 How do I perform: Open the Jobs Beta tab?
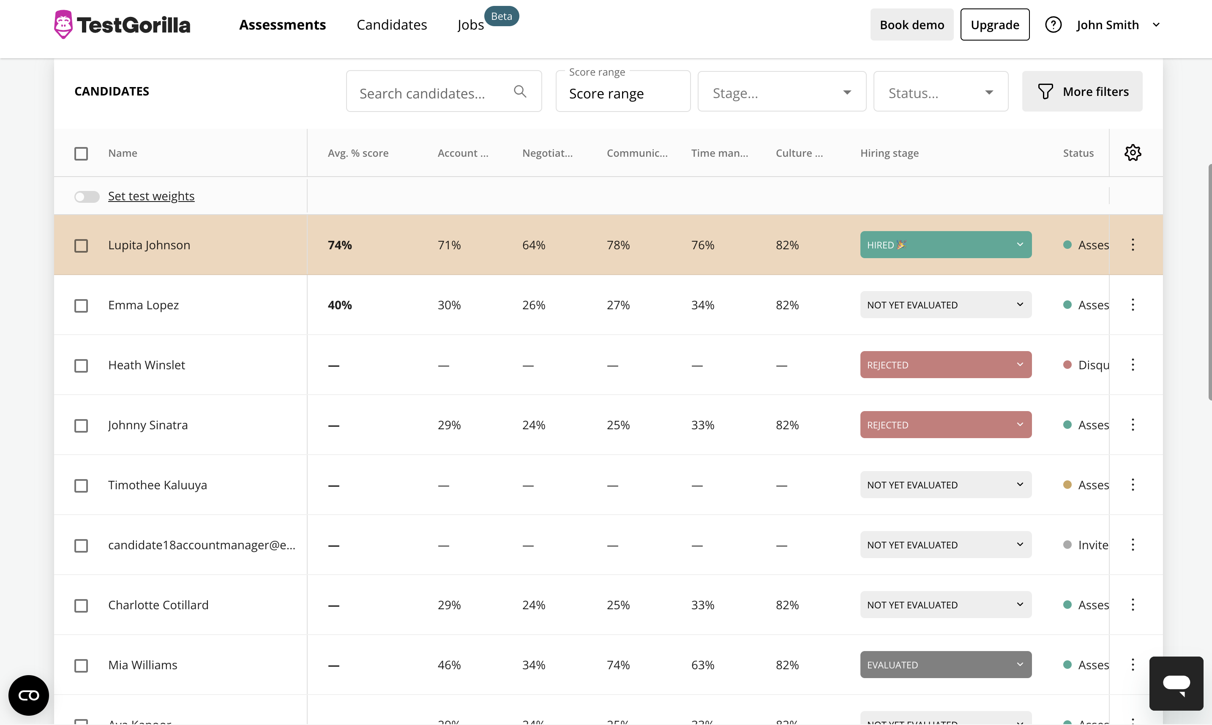pyautogui.click(x=470, y=25)
